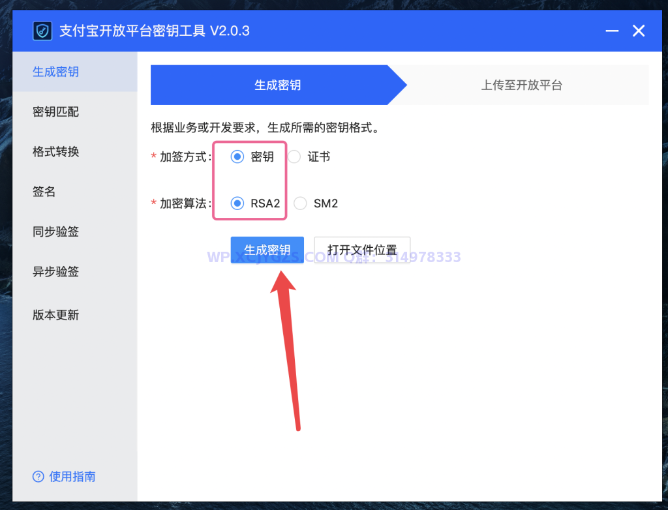Select 密钥 as the signing method
Image resolution: width=668 pixels, height=510 pixels.
(x=237, y=157)
